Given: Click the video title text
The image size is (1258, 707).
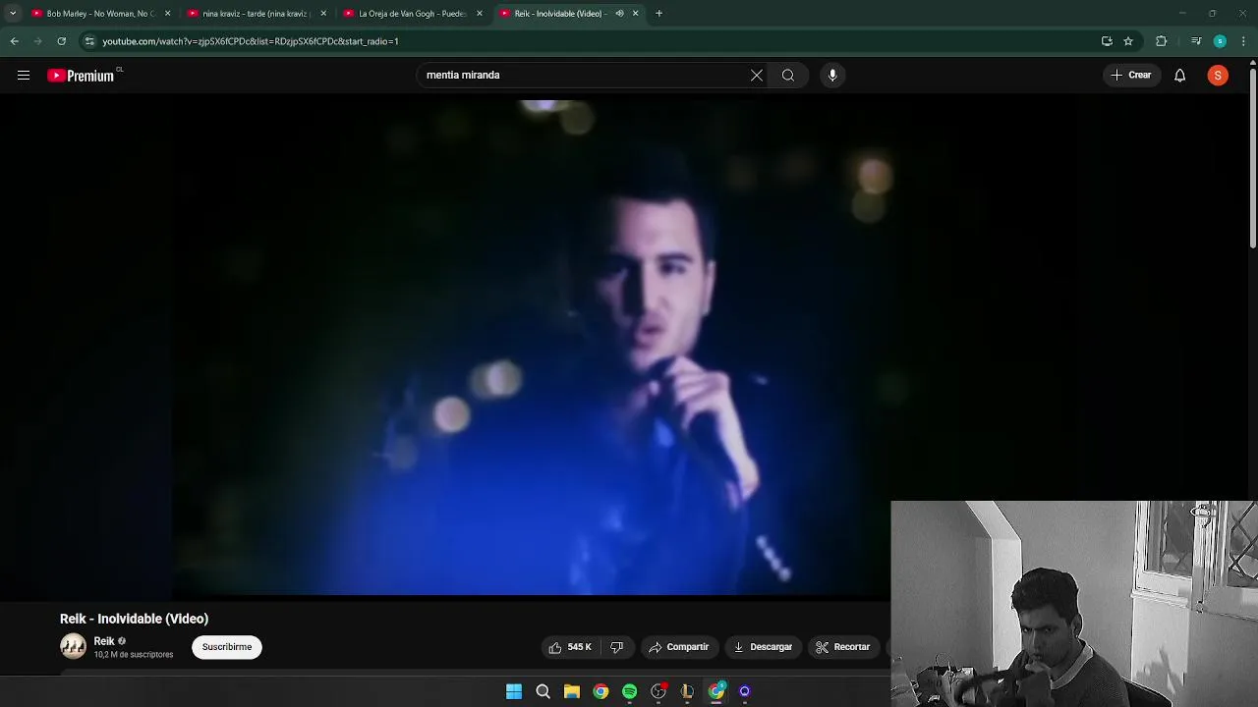Looking at the screenshot, I should [134, 619].
